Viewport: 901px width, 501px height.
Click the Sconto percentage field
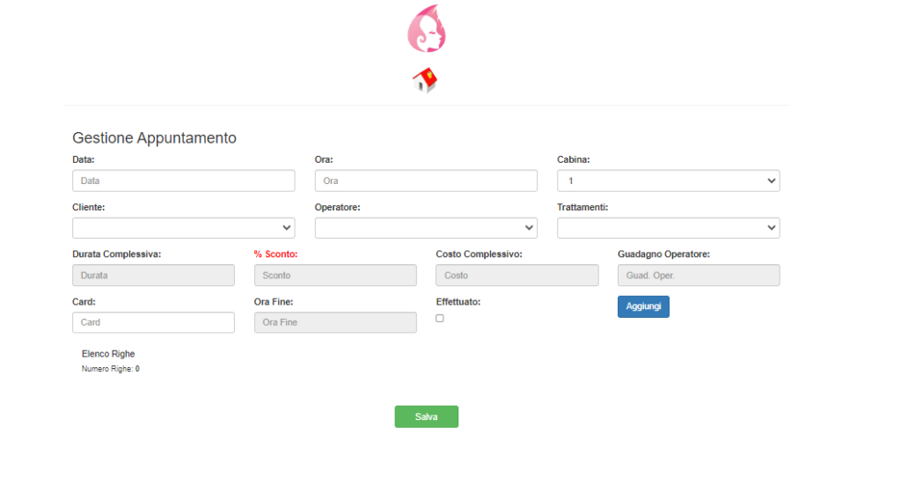[335, 276]
